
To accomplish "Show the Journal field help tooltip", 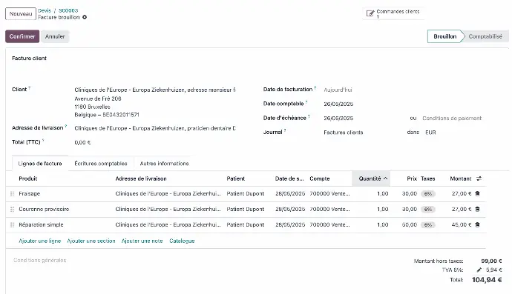I will pos(285,130).
